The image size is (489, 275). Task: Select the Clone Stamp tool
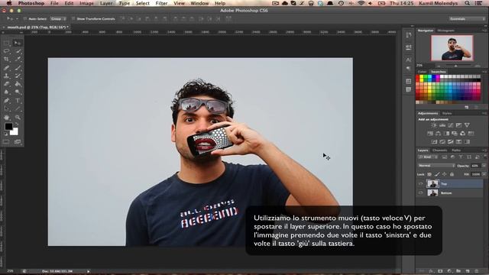7,76
